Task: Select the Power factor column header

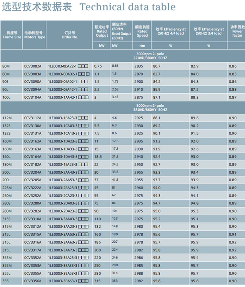Action: (x=237, y=31)
